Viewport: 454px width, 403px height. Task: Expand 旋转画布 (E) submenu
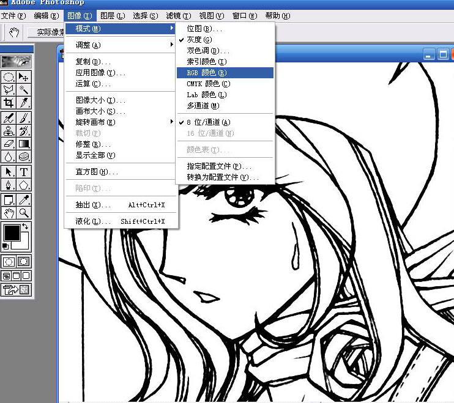coord(120,122)
